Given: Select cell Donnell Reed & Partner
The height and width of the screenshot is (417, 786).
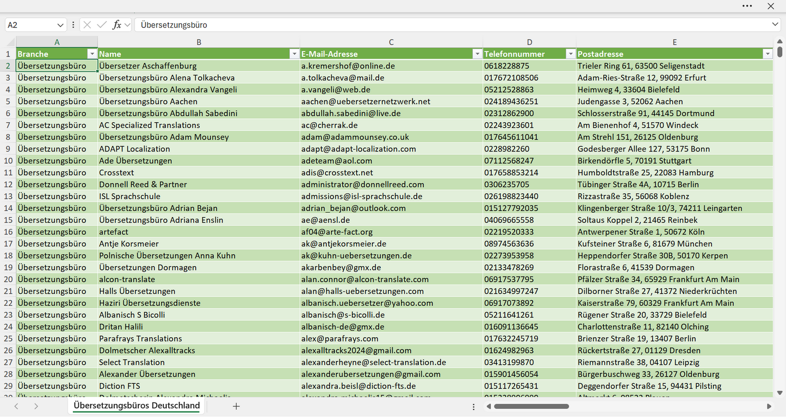Looking at the screenshot, I should pyautogui.click(x=199, y=185).
